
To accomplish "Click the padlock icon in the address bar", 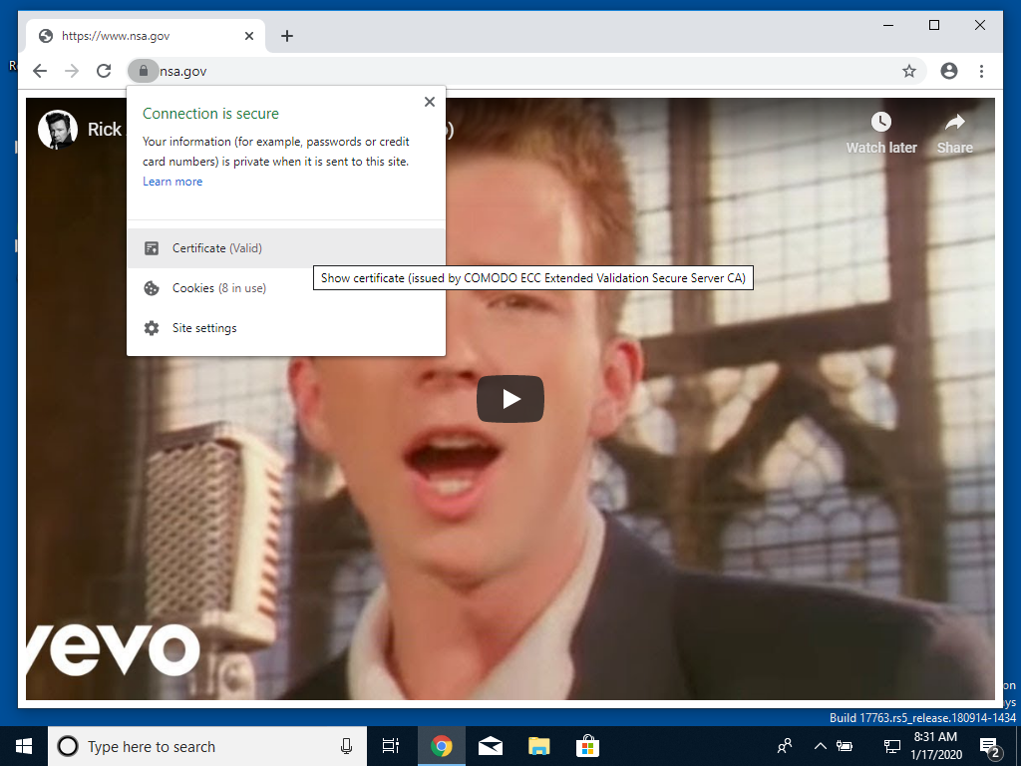I will (x=143, y=71).
